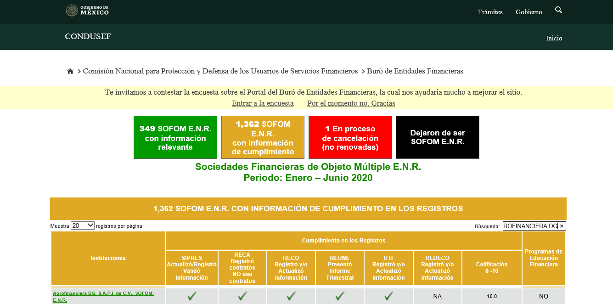Click into the Búsqueda search field
The width and height of the screenshot is (613, 304).
tap(530, 226)
